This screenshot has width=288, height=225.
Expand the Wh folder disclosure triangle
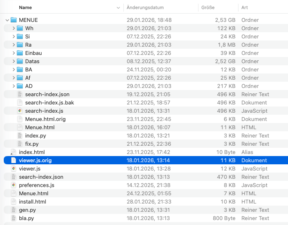pyautogui.click(x=14, y=28)
